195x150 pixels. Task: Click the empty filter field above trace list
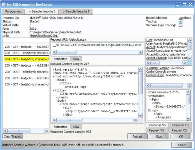[x=26, y=40]
